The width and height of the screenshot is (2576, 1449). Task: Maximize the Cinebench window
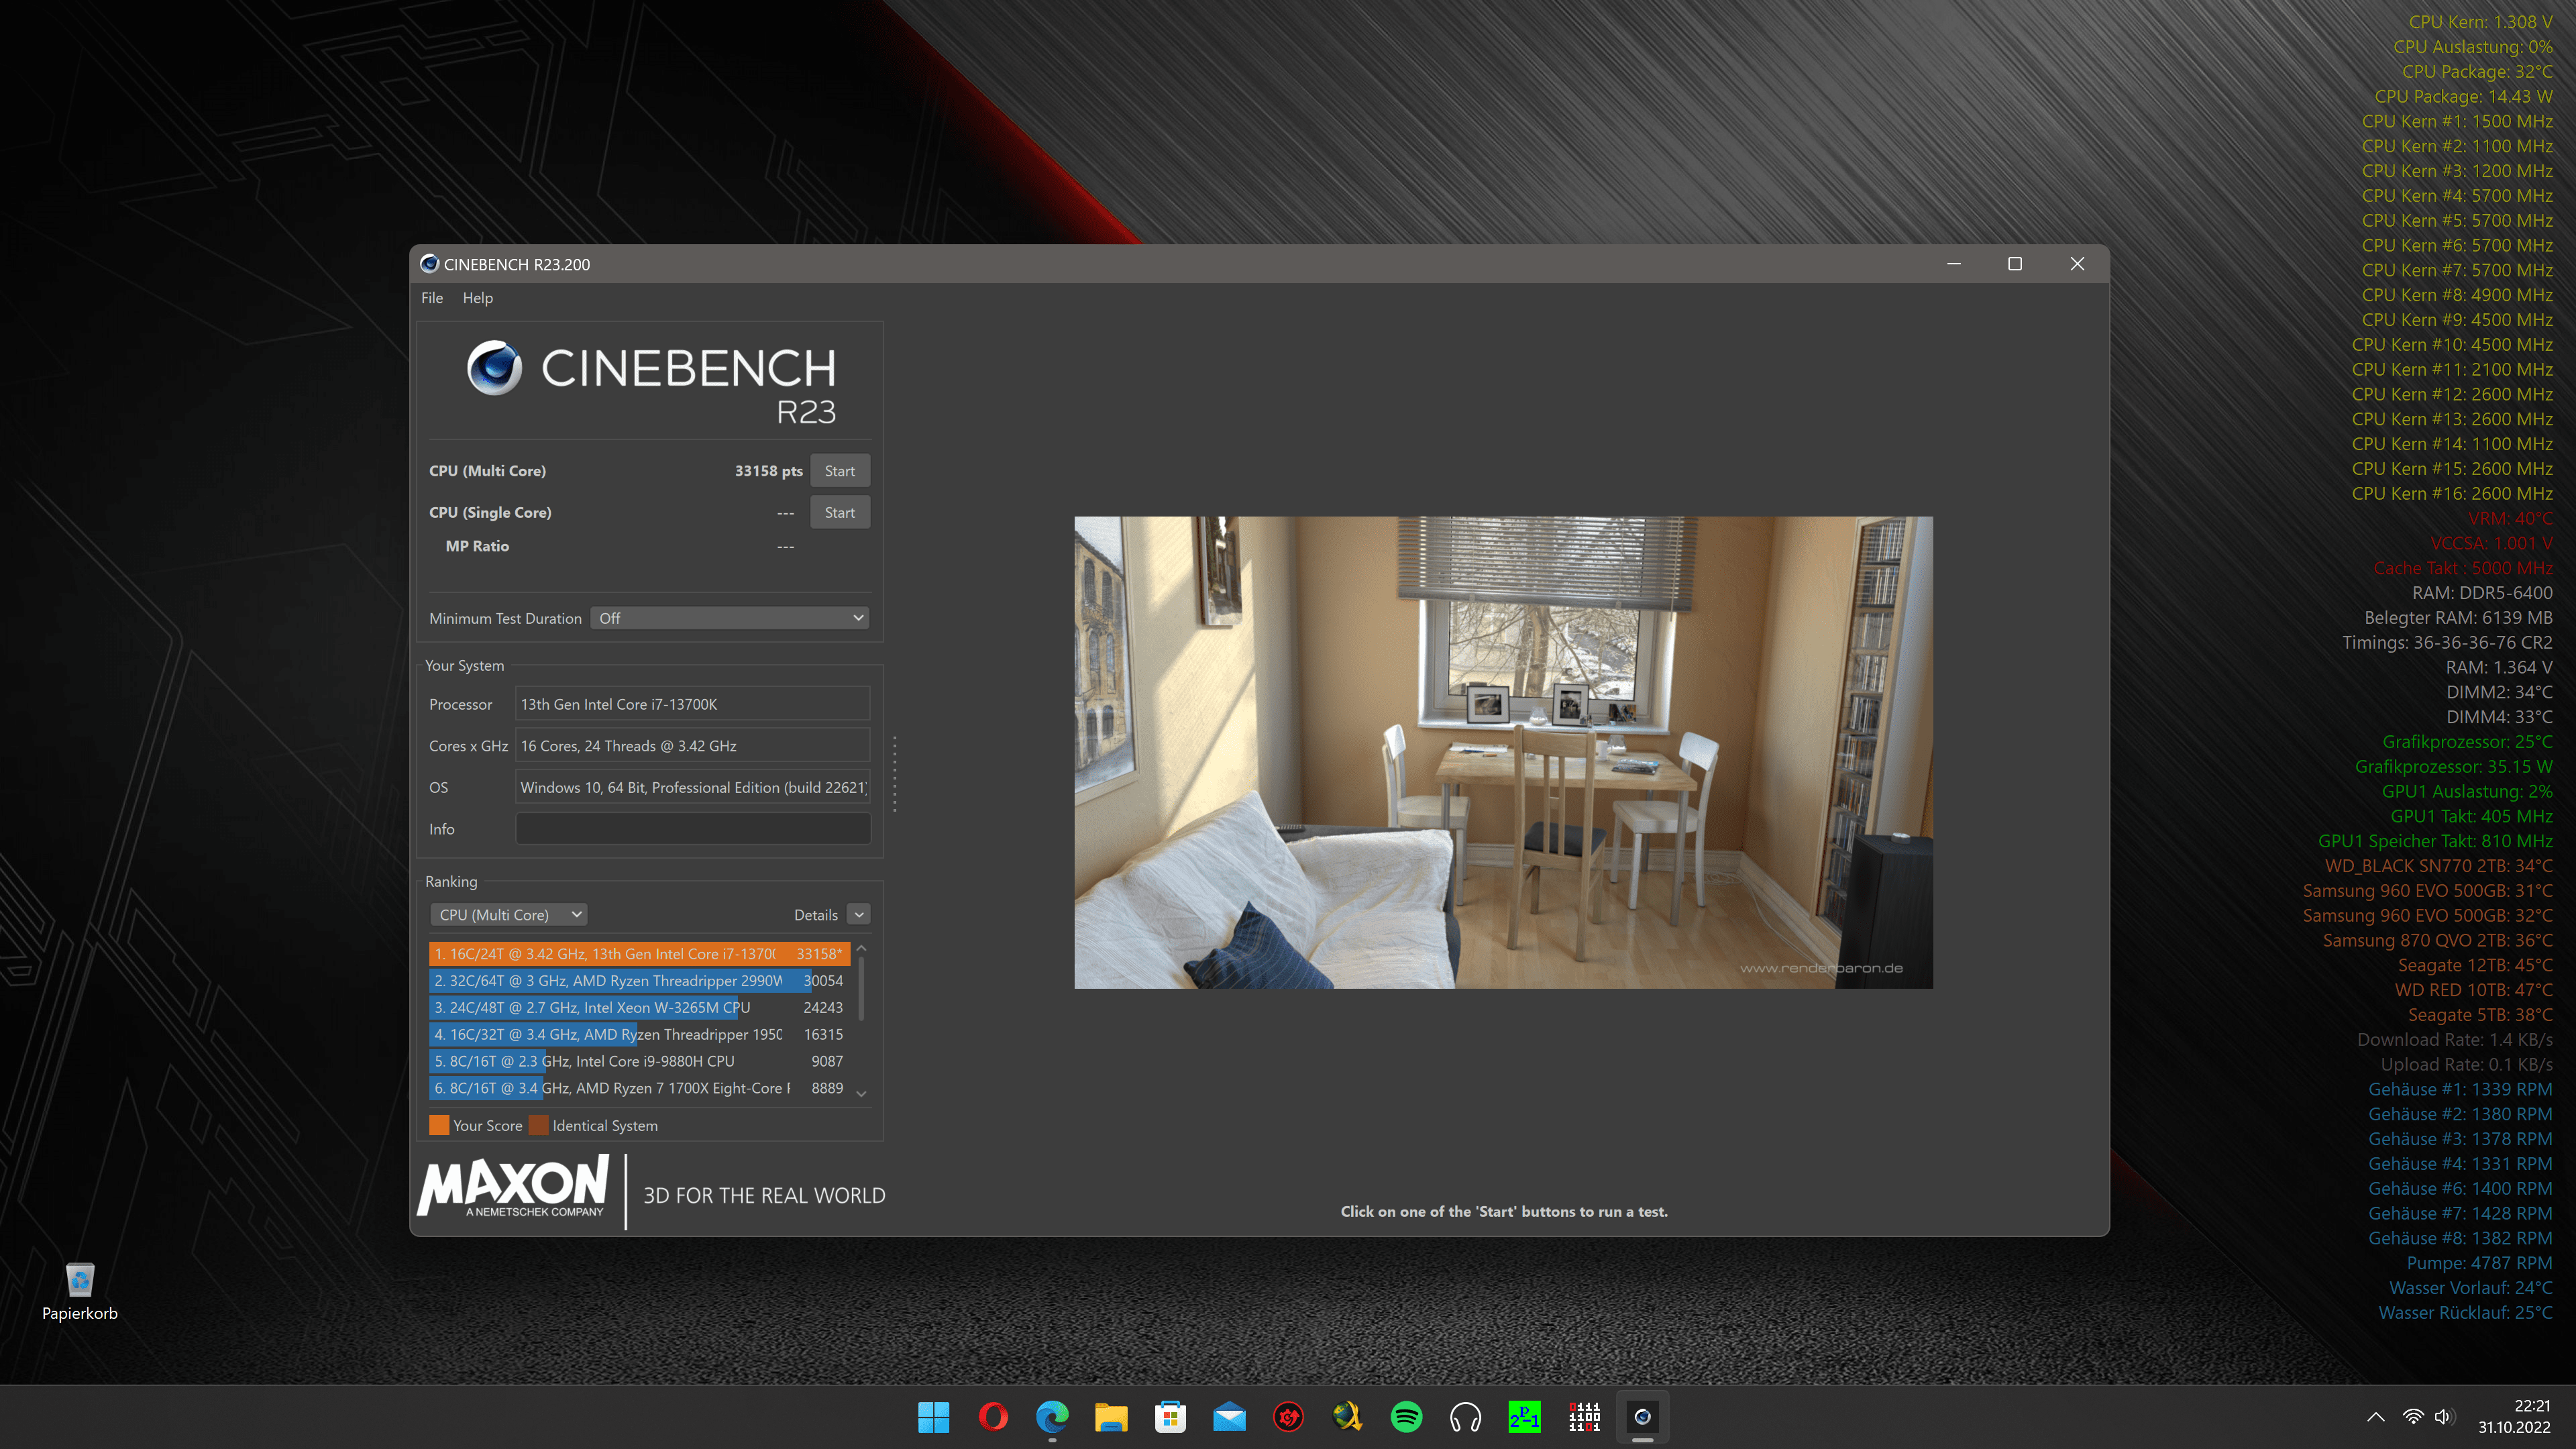coord(2015,264)
